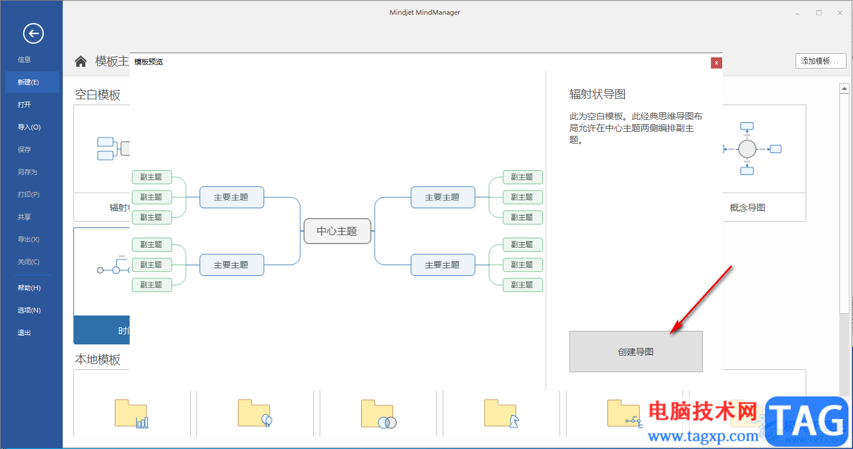
Task: Click the 空白模板 section heading
Action: coord(98,95)
